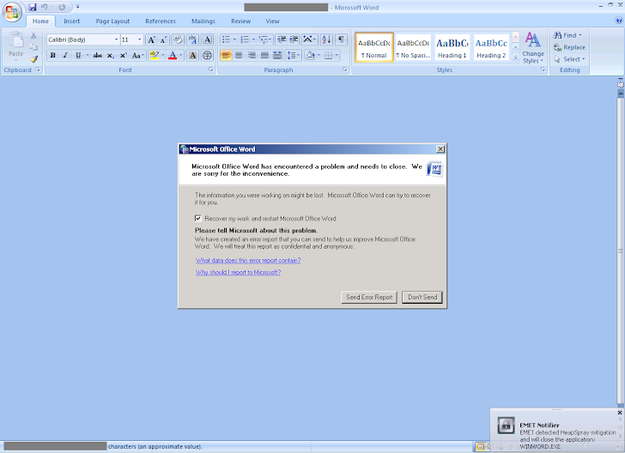Open 'Why should I report to Microsoft?' link
The image size is (625, 453).
pyautogui.click(x=238, y=272)
